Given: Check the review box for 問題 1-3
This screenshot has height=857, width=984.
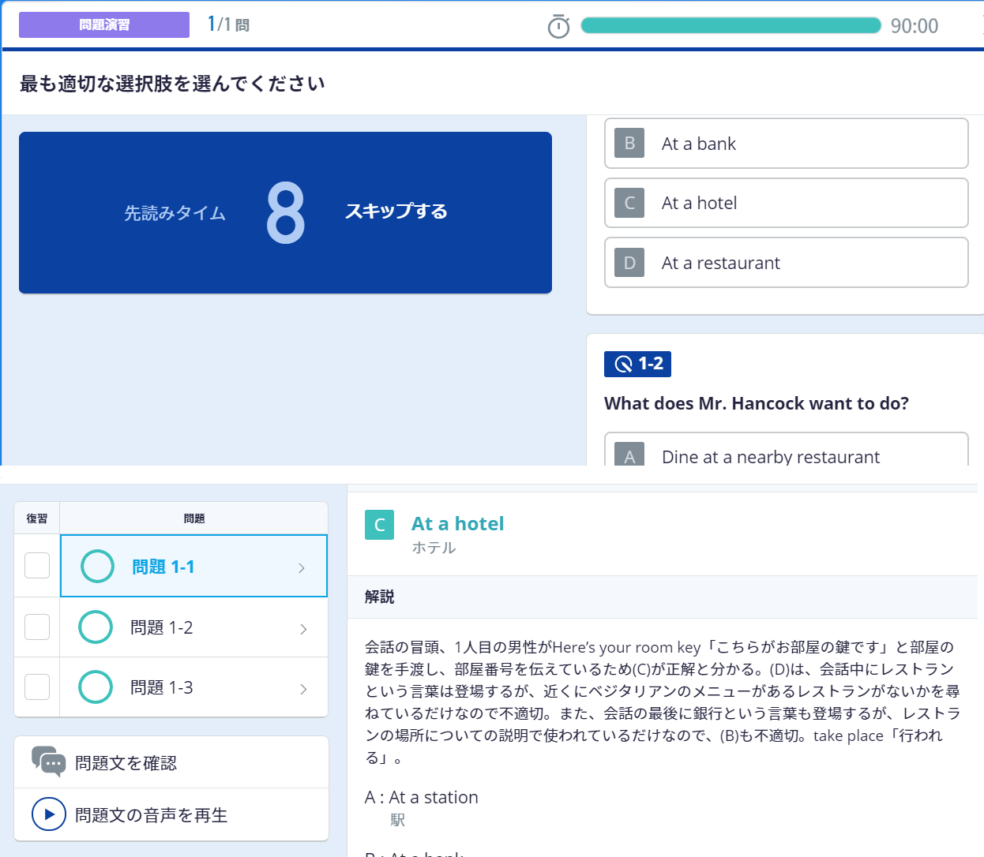Looking at the screenshot, I should coord(37,687).
